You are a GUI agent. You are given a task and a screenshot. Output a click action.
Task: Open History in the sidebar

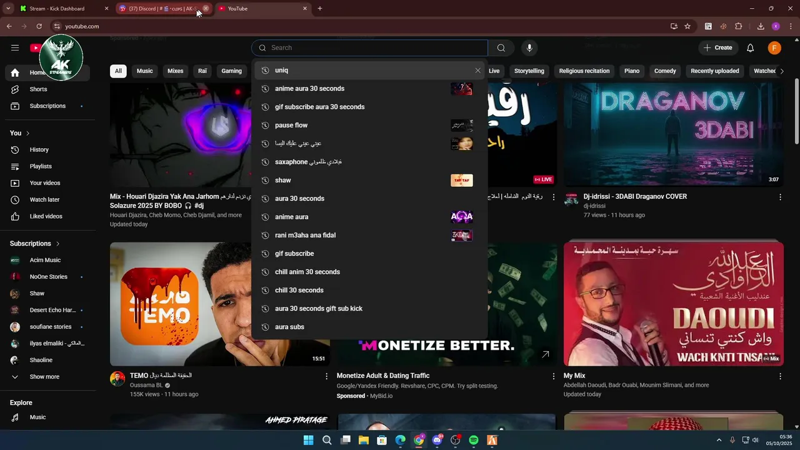[48, 150]
